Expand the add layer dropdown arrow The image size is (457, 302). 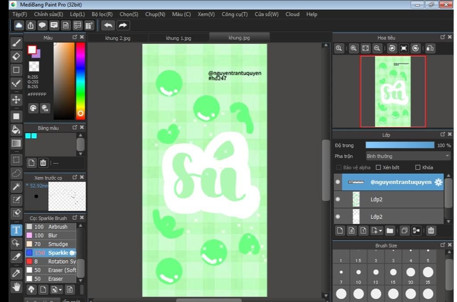381,231
